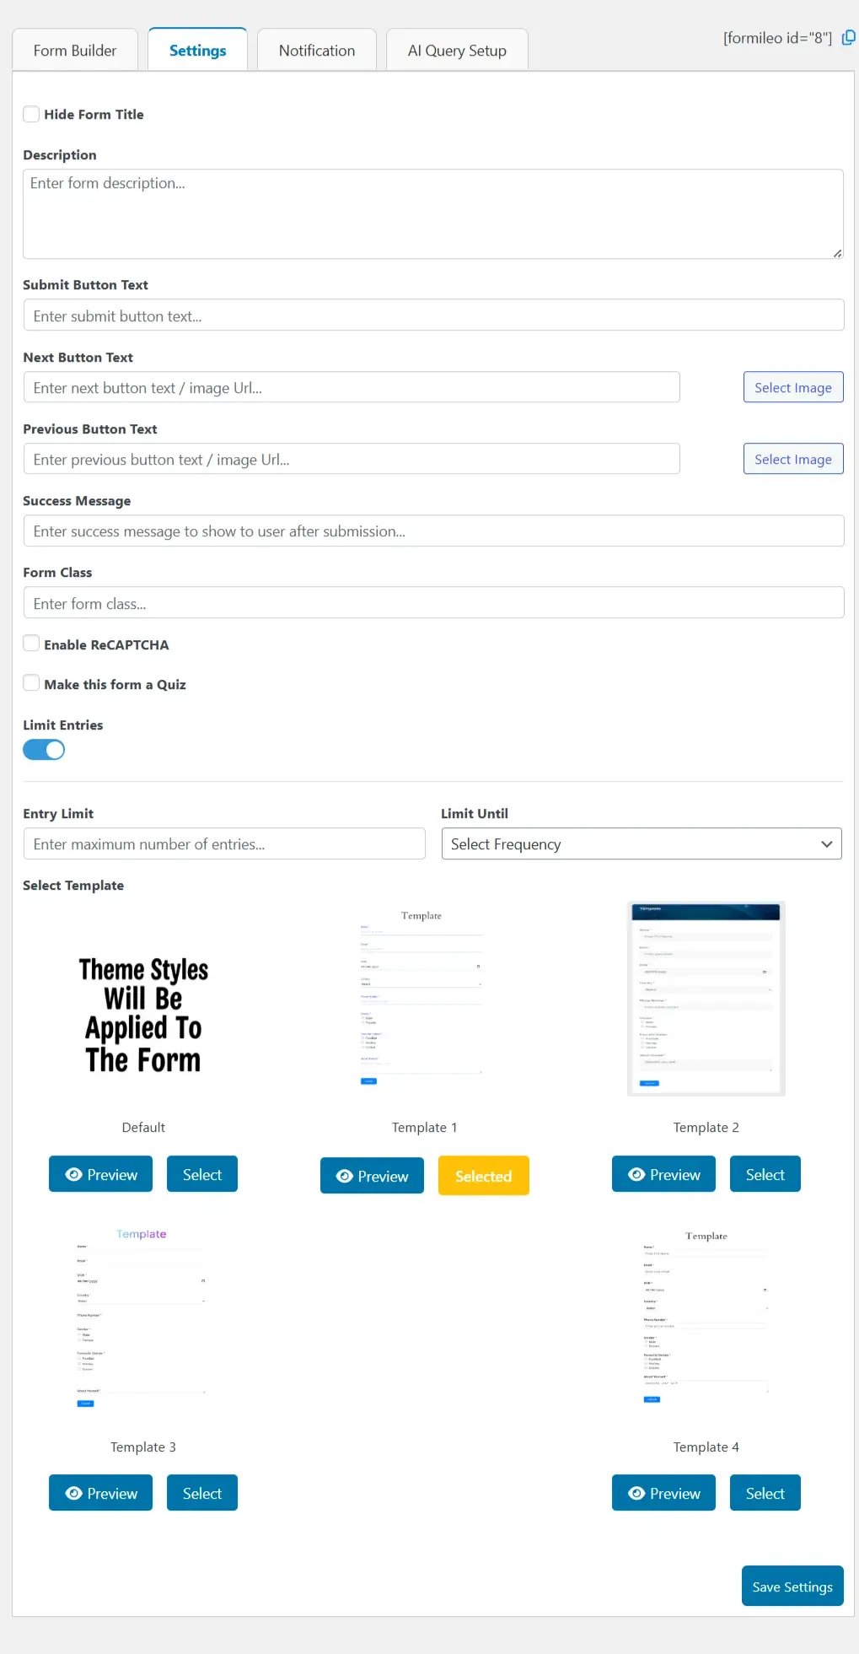The image size is (859, 1654).
Task: Click the eye Preview button for Template 1
Action: [x=372, y=1176]
